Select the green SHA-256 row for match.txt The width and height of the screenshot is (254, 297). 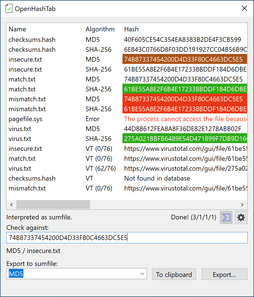184,89
